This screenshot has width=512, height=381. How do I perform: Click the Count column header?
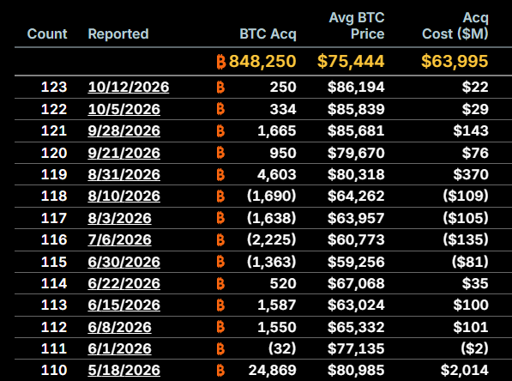pyautogui.click(x=47, y=33)
